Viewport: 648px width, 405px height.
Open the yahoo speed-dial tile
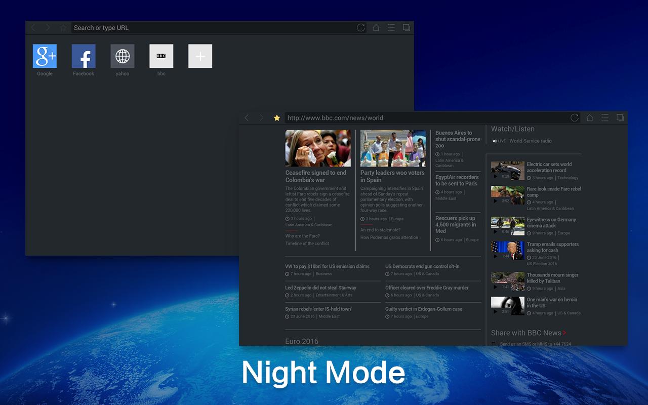click(123, 56)
